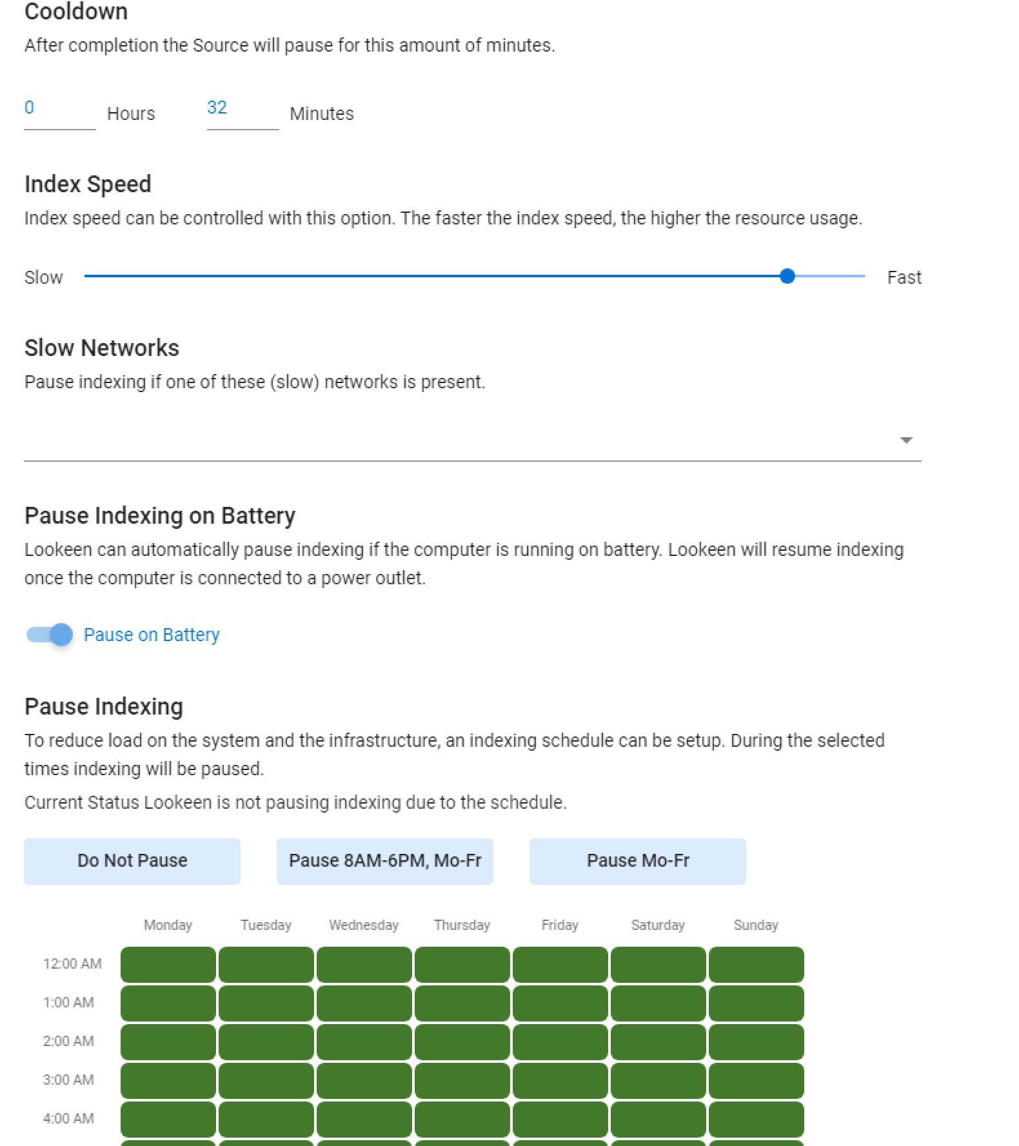1019x1146 pixels.
Task: Toggle the Pause on Battery switch
Action: coord(50,635)
